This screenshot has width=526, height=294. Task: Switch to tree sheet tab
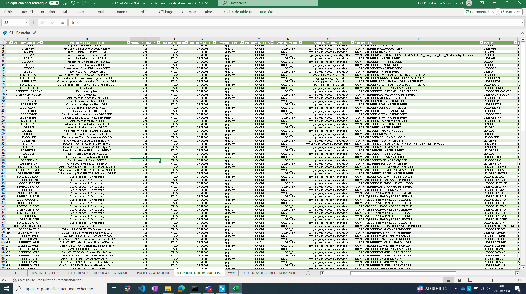click(231, 273)
